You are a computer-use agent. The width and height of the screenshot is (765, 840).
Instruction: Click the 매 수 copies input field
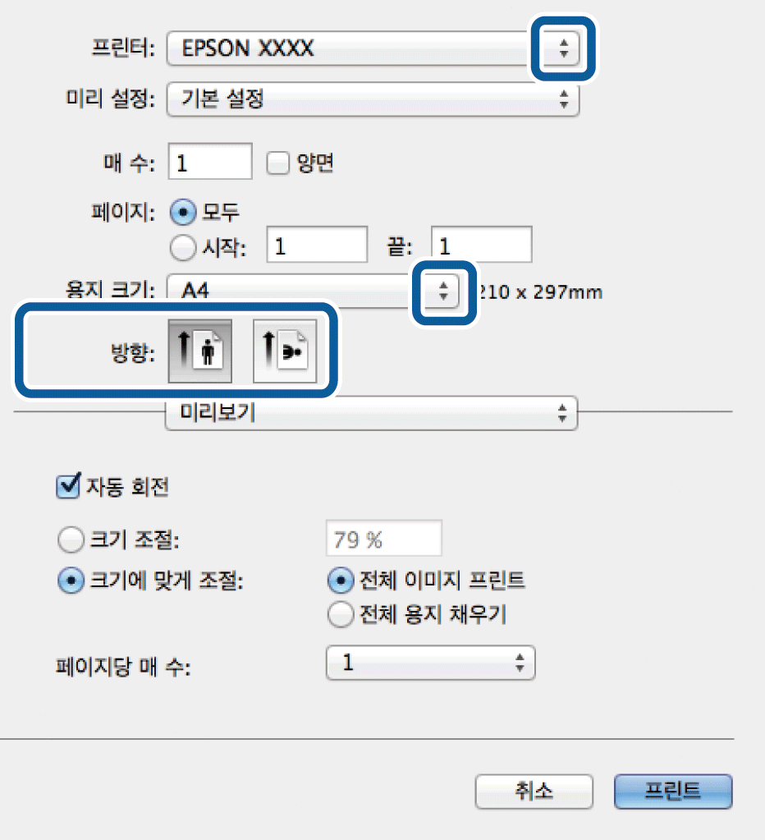pyautogui.click(x=209, y=162)
